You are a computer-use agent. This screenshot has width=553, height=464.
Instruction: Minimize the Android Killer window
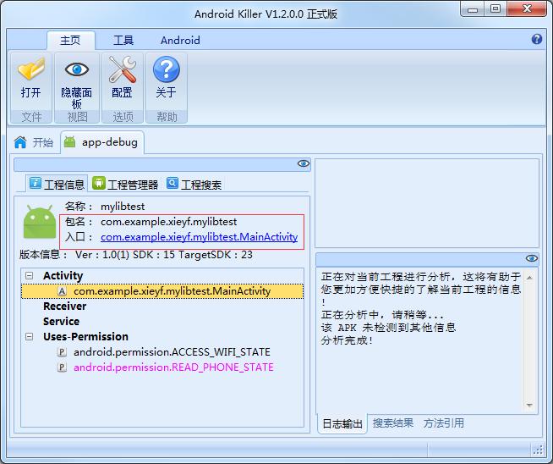473,8
